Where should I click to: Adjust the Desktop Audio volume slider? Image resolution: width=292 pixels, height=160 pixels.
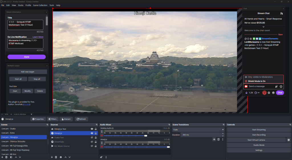tap(146, 136)
